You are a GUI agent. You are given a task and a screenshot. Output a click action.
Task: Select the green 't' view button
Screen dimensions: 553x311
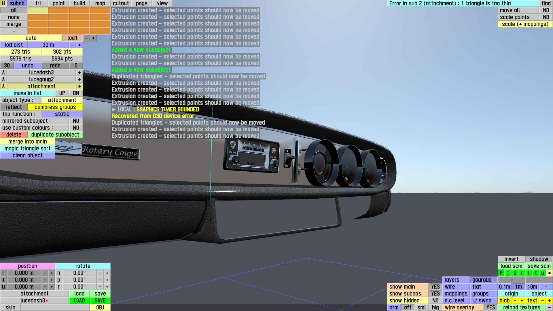tap(536, 273)
